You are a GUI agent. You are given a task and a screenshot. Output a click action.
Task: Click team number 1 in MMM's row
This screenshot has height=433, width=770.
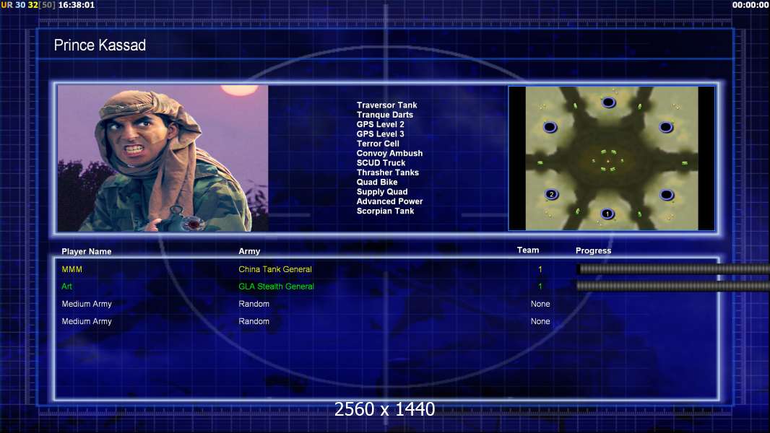(x=540, y=269)
